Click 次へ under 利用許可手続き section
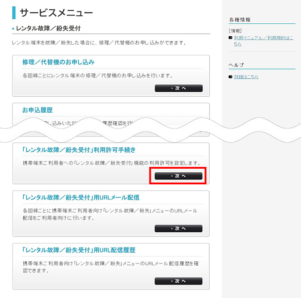The width and height of the screenshot is (301, 298). [x=179, y=176]
